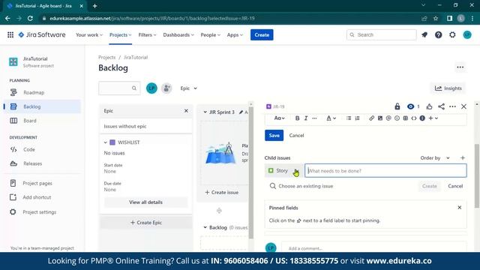Insert an @ mention in the editor
This screenshot has width=480, height=270.
click(388, 118)
